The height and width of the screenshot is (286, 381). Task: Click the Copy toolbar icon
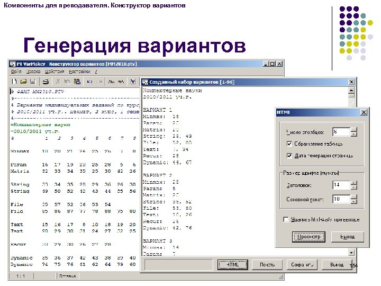click(x=67, y=82)
